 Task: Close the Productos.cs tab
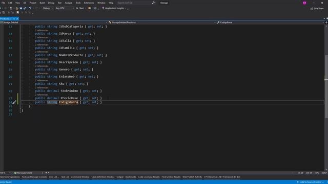[17, 19]
